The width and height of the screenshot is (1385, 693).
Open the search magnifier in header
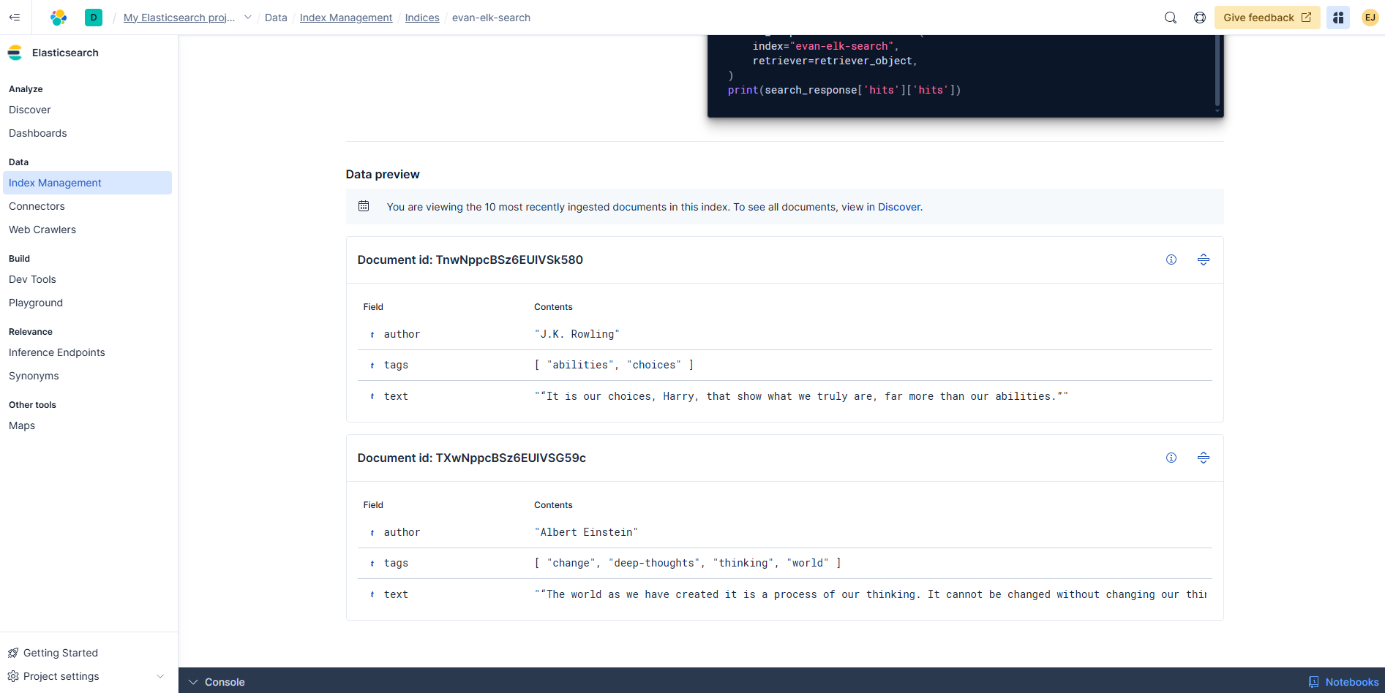click(x=1171, y=18)
